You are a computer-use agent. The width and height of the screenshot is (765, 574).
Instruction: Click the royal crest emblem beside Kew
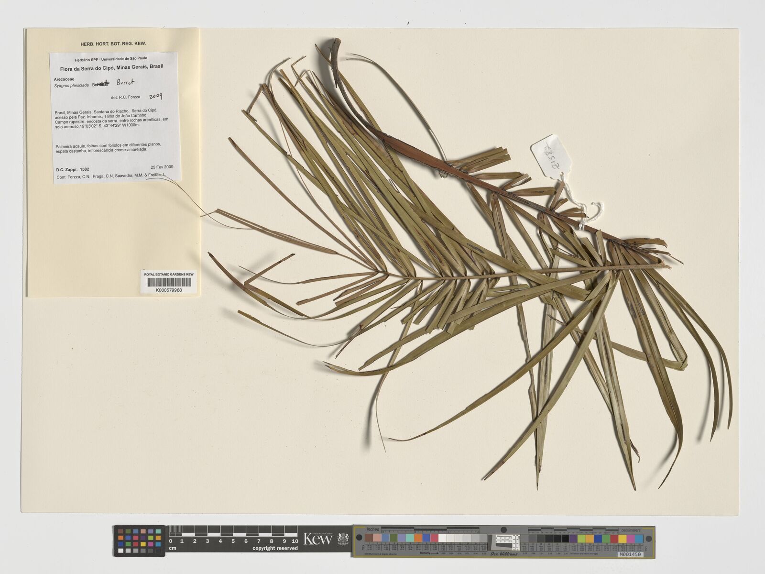tap(343, 539)
